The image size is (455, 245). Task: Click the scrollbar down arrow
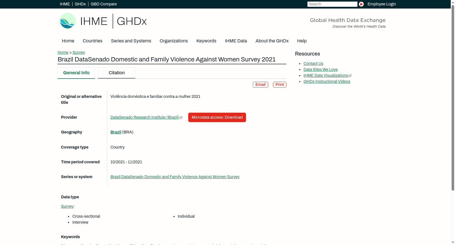[x=453, y=243]
